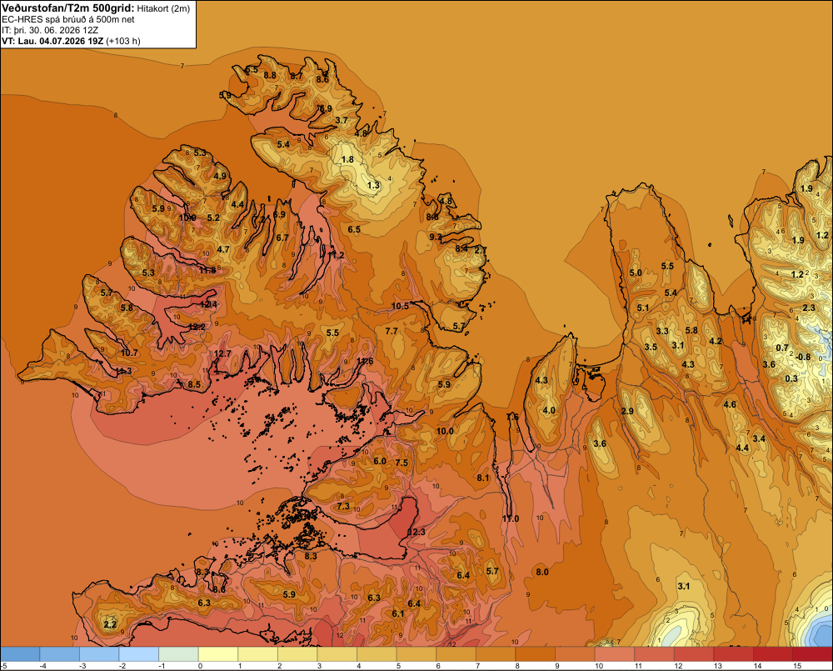Select the VT valid time line
The width and height of the screenshot is (833, 671).
pyautogui.click(x=71, y=41)
